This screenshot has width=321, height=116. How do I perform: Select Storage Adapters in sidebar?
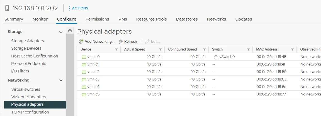pyautogui.click(x=28, y=41)
